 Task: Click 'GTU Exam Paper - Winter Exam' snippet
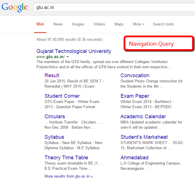point(72,102)
